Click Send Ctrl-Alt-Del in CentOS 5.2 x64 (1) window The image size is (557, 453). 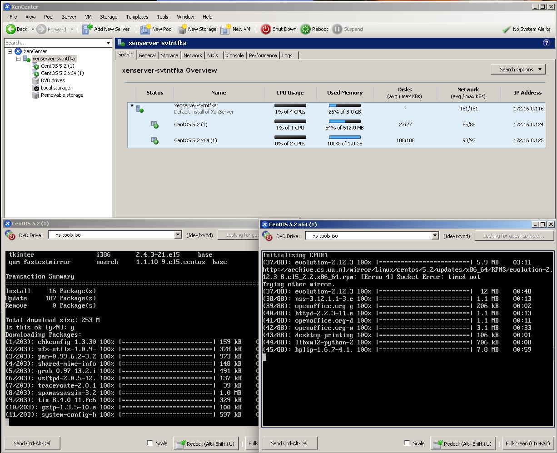[289, 443]
